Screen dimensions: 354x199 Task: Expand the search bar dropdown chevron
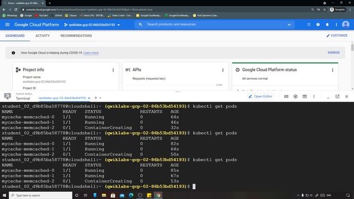[289, 24]
